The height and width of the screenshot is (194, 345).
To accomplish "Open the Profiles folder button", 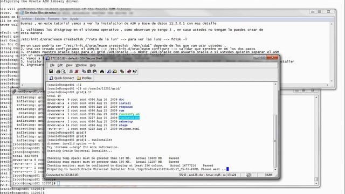I will (84, 78).
